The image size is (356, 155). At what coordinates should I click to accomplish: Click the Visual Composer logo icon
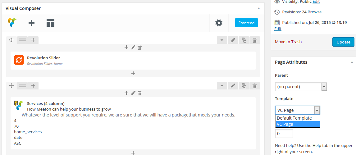point(12,23)
